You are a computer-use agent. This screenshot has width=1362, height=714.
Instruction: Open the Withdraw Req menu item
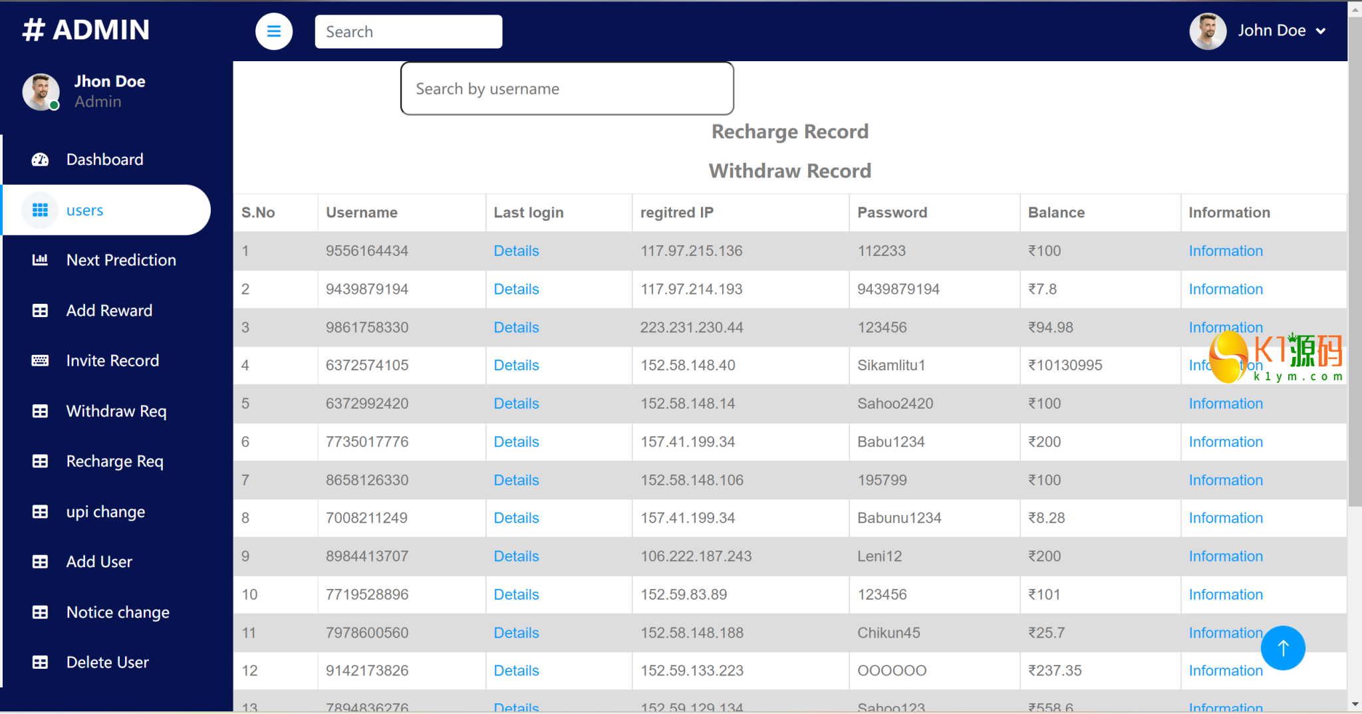[x=116, y=411]
